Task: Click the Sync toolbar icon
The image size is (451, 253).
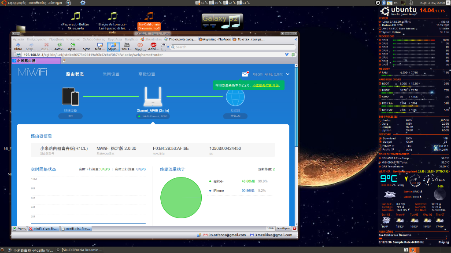Action: tap(86, 46)
